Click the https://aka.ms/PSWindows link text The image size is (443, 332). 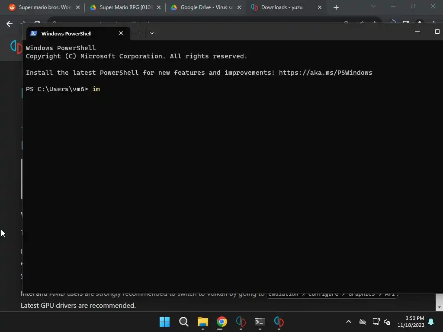[x=325, y=73]
